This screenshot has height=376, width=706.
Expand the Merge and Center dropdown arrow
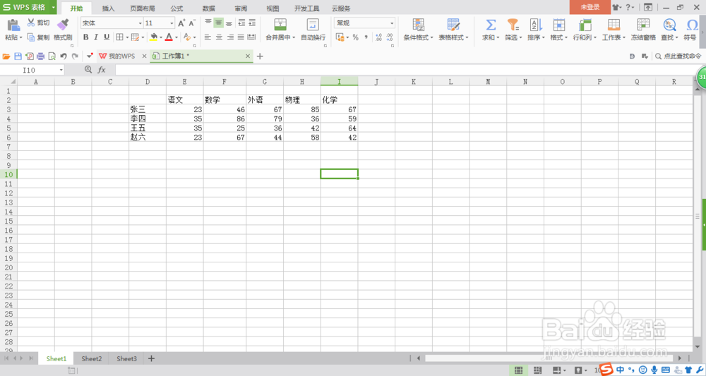coord(293,38)
